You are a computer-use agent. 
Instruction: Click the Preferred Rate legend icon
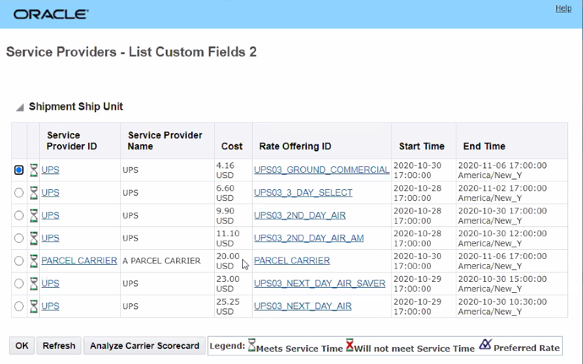485,345
